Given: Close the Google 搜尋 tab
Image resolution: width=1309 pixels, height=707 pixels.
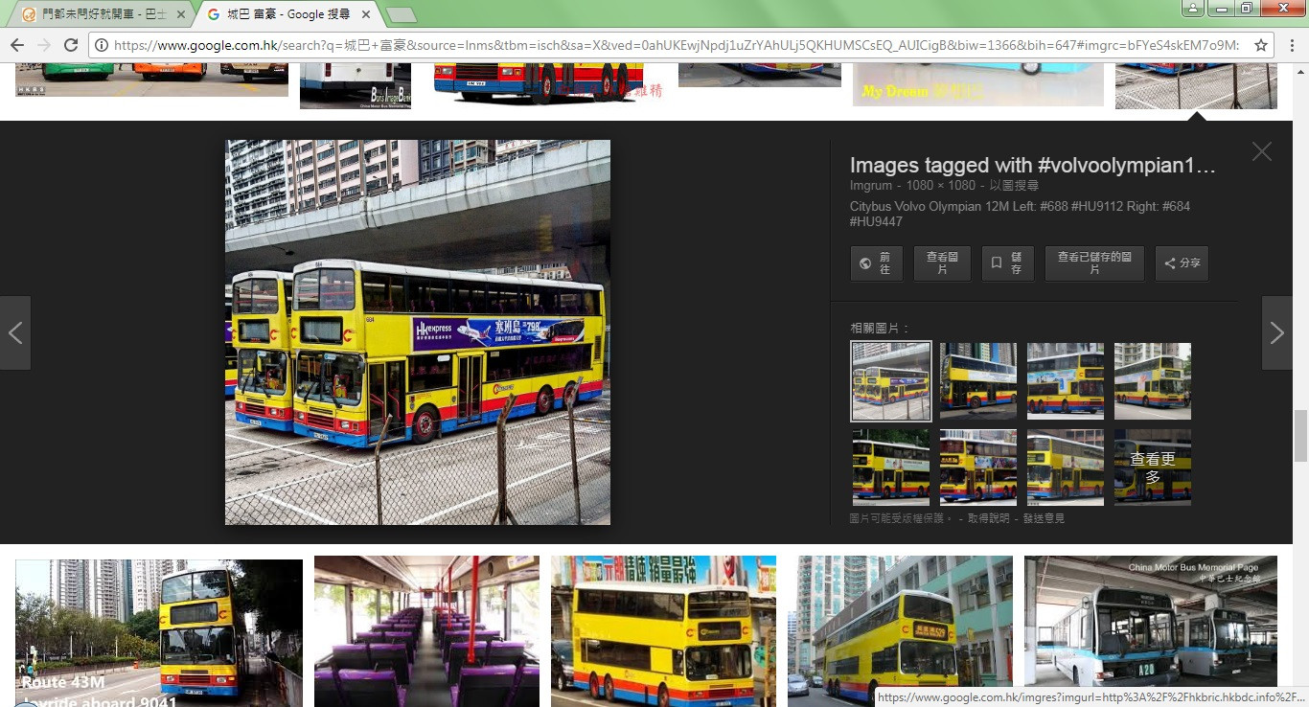Looking at the screenshot, I should 366,15.
